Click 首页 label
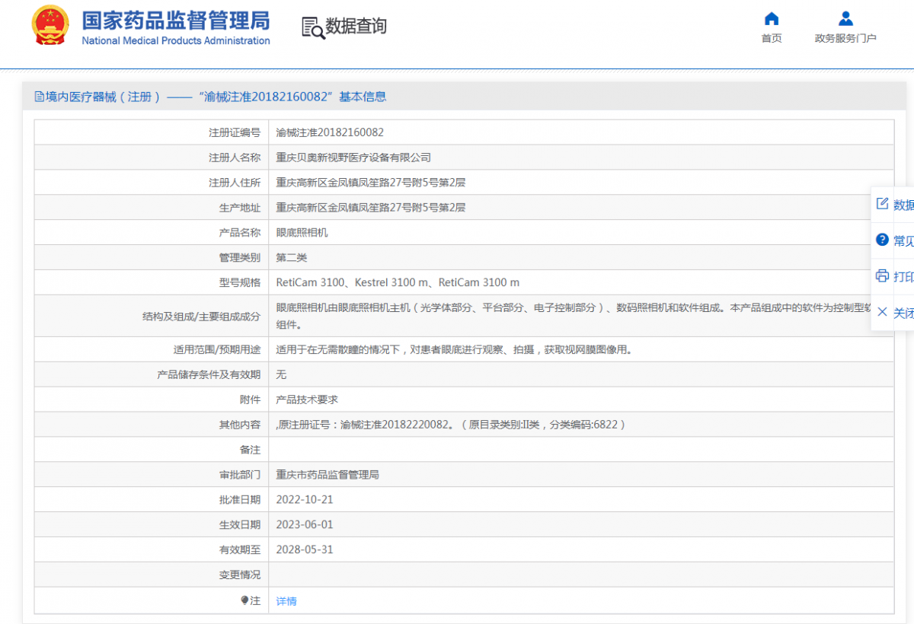 point(772,38)
